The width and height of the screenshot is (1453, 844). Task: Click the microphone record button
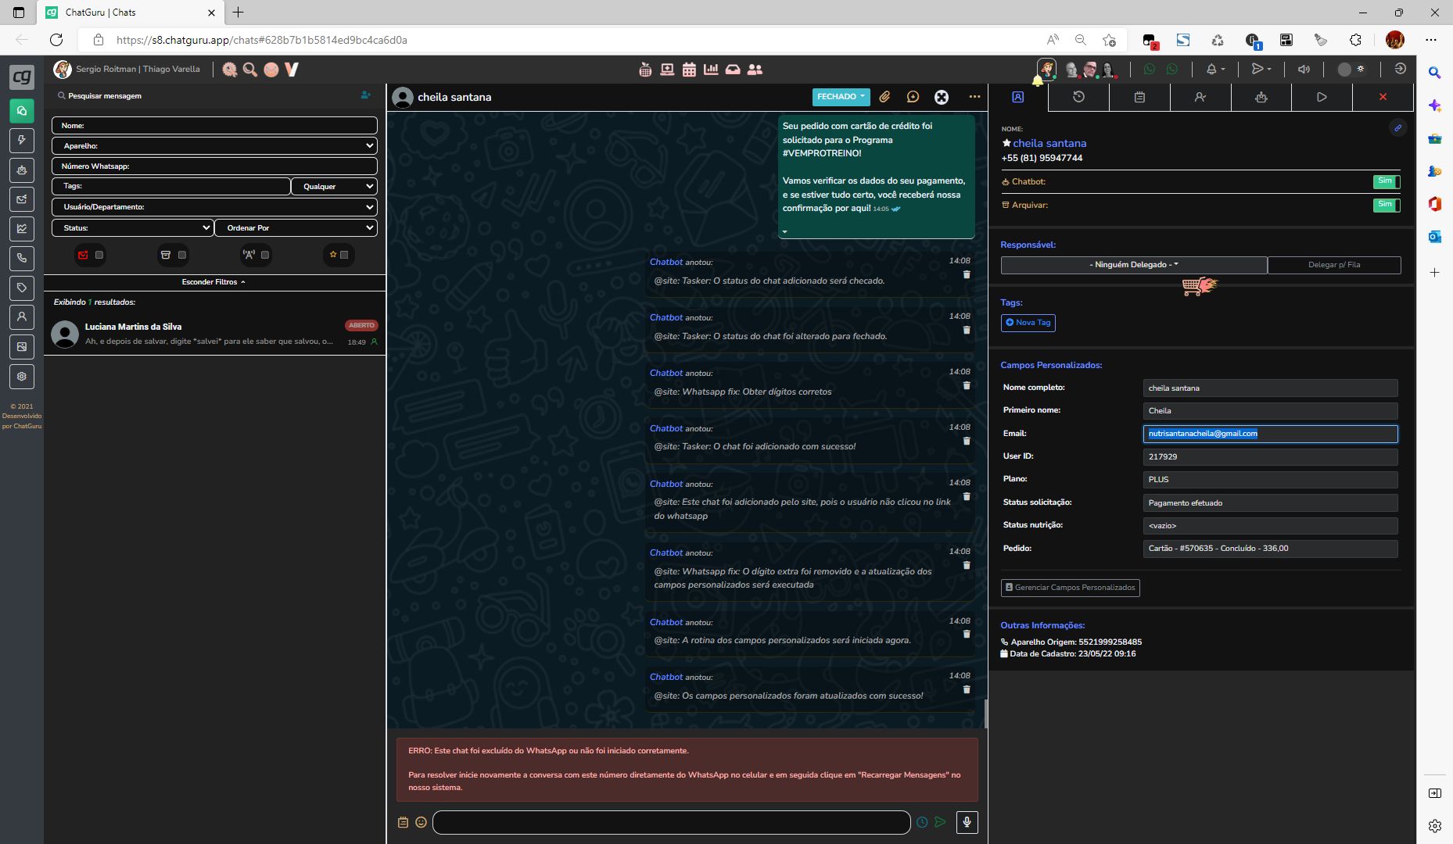click(x=967, y=822)
